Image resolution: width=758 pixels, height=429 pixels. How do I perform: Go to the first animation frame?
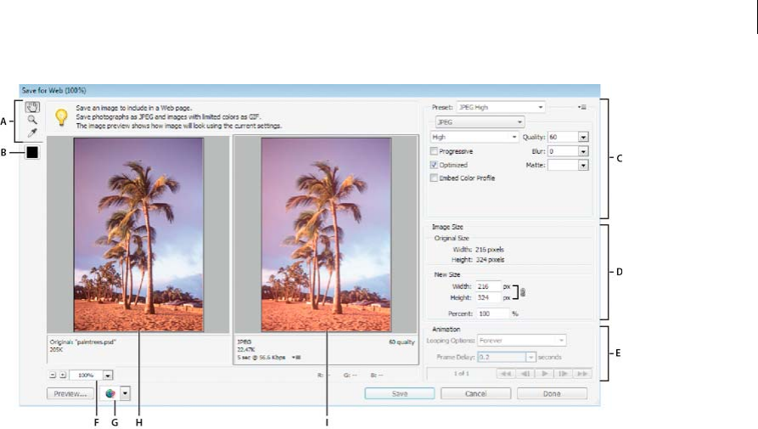(506, 374)
